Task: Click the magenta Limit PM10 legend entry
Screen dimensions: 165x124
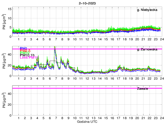Action: pyautogui.click(x=29, y=58)
